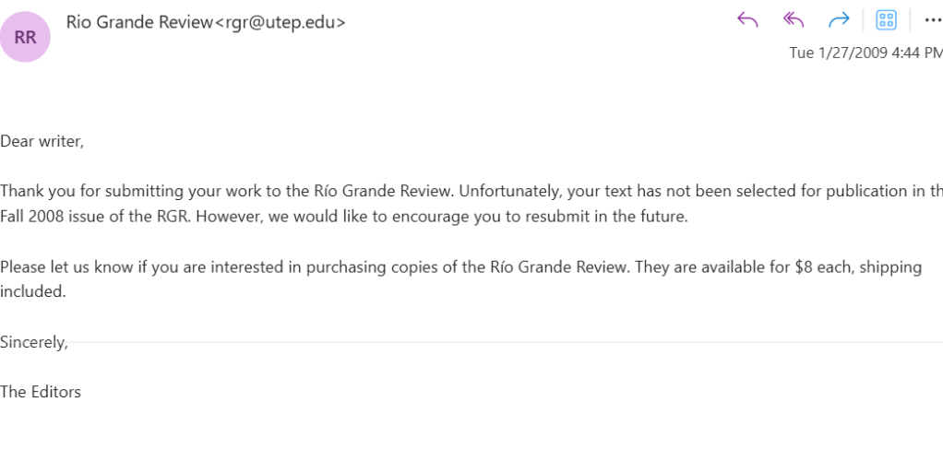Click the RR sender avatar
Image resolution: width=943 pixels, height=449 pixels.
coord(25,37)
